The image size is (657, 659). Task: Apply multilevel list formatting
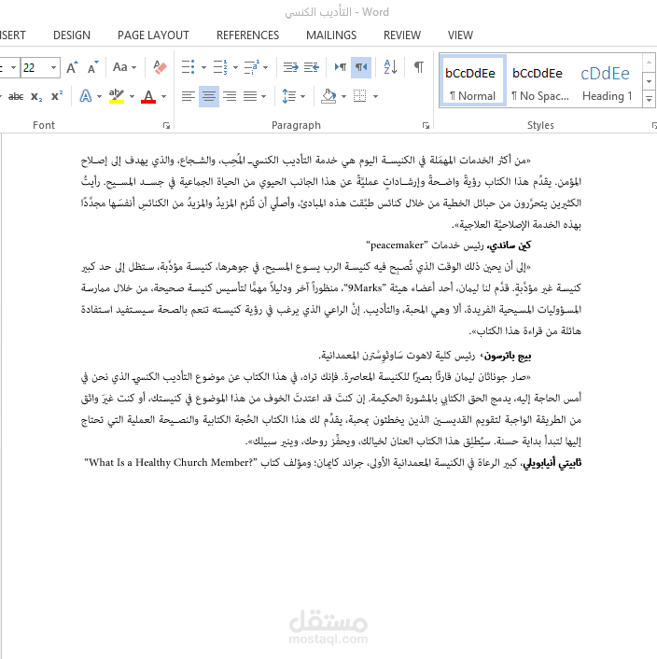pos(252,67)
